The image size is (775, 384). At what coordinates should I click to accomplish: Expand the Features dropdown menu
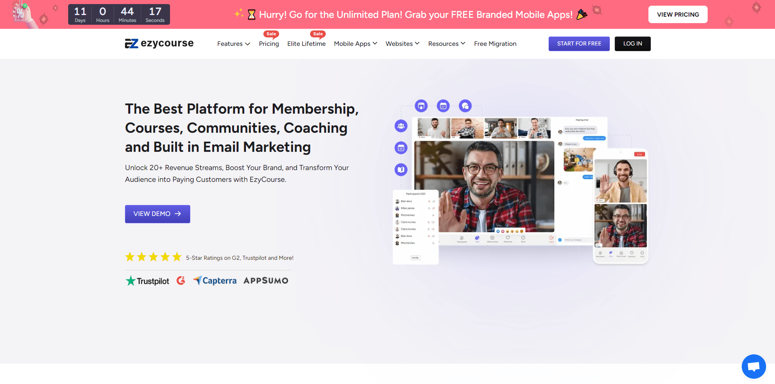[234, 44]
